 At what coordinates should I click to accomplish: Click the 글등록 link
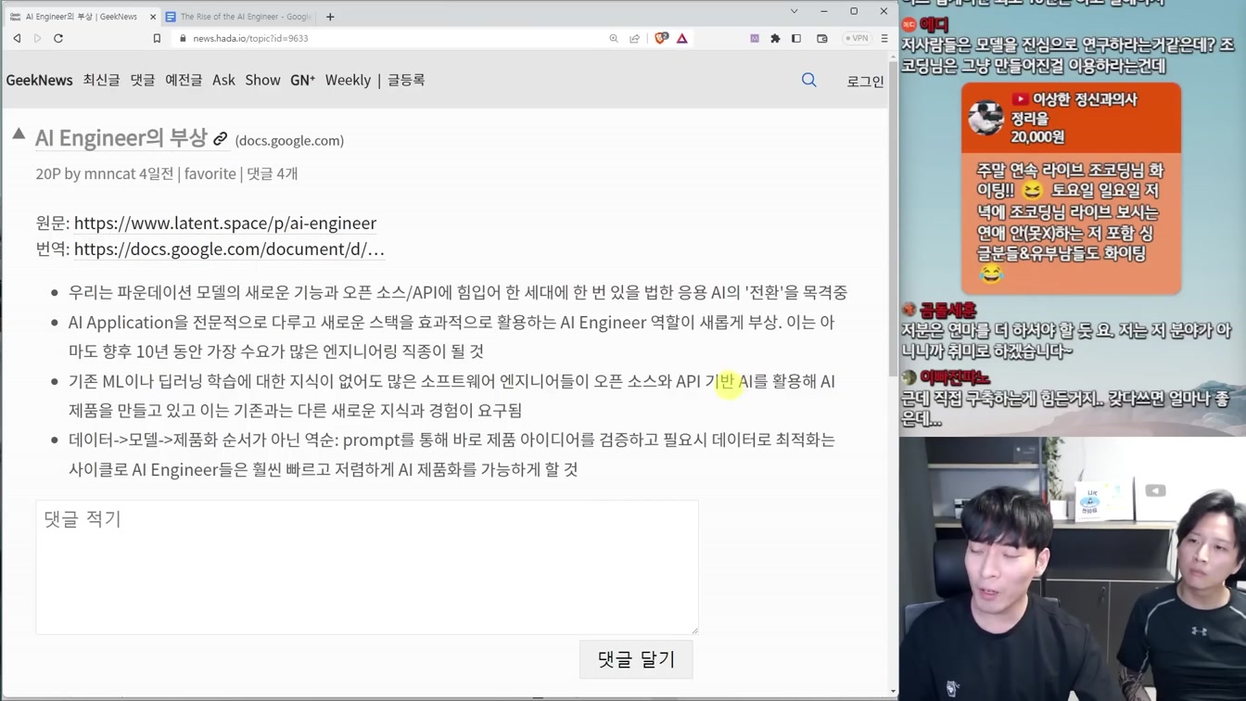(406, 80)
